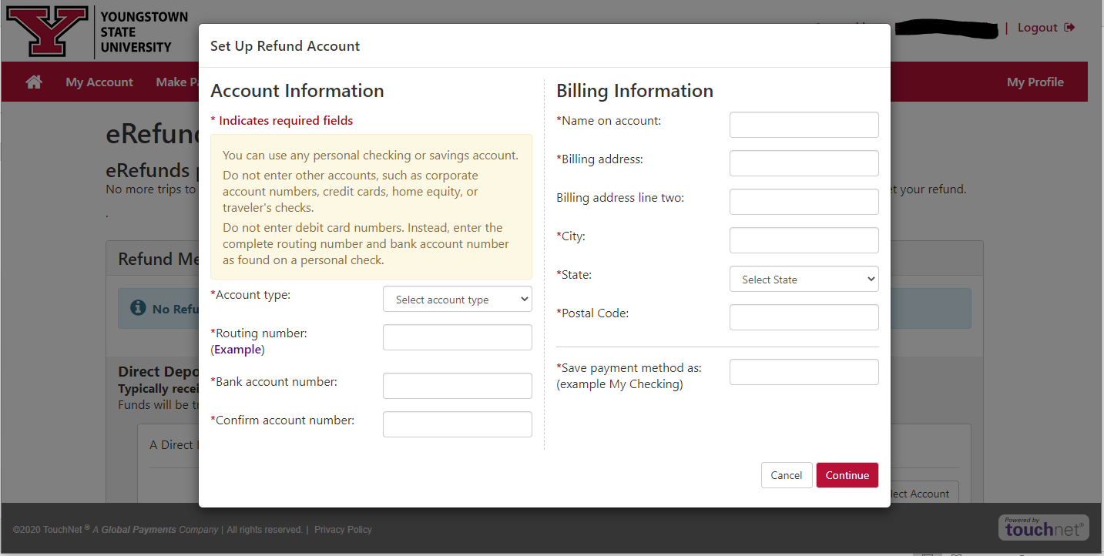
Task: Click the Name on account field
Action: pyautogui.click(x=804, y=125)
